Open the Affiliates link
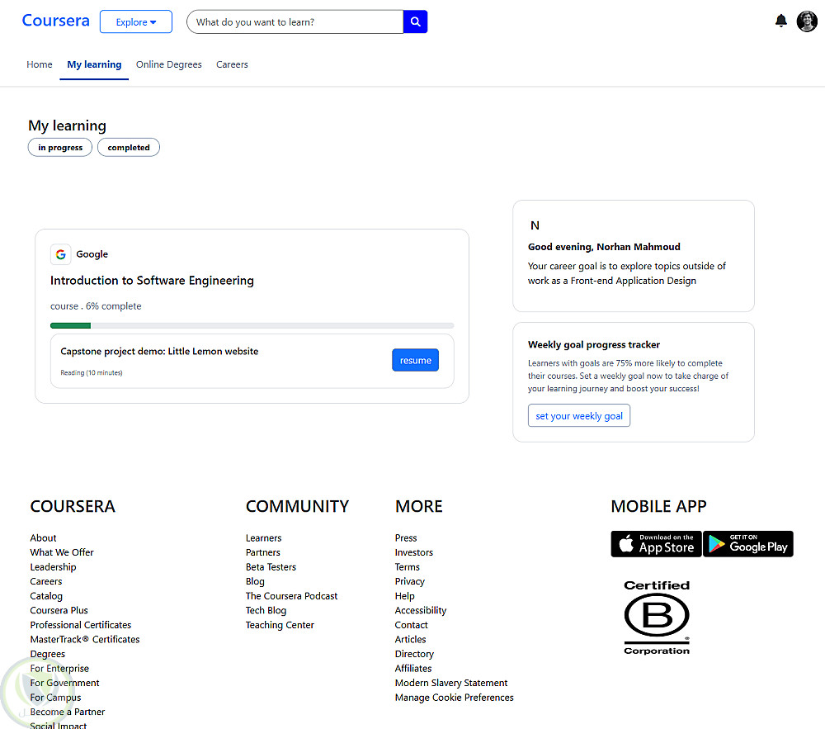The width and height of the screenshot is (825, 729). tap(413, 668)
